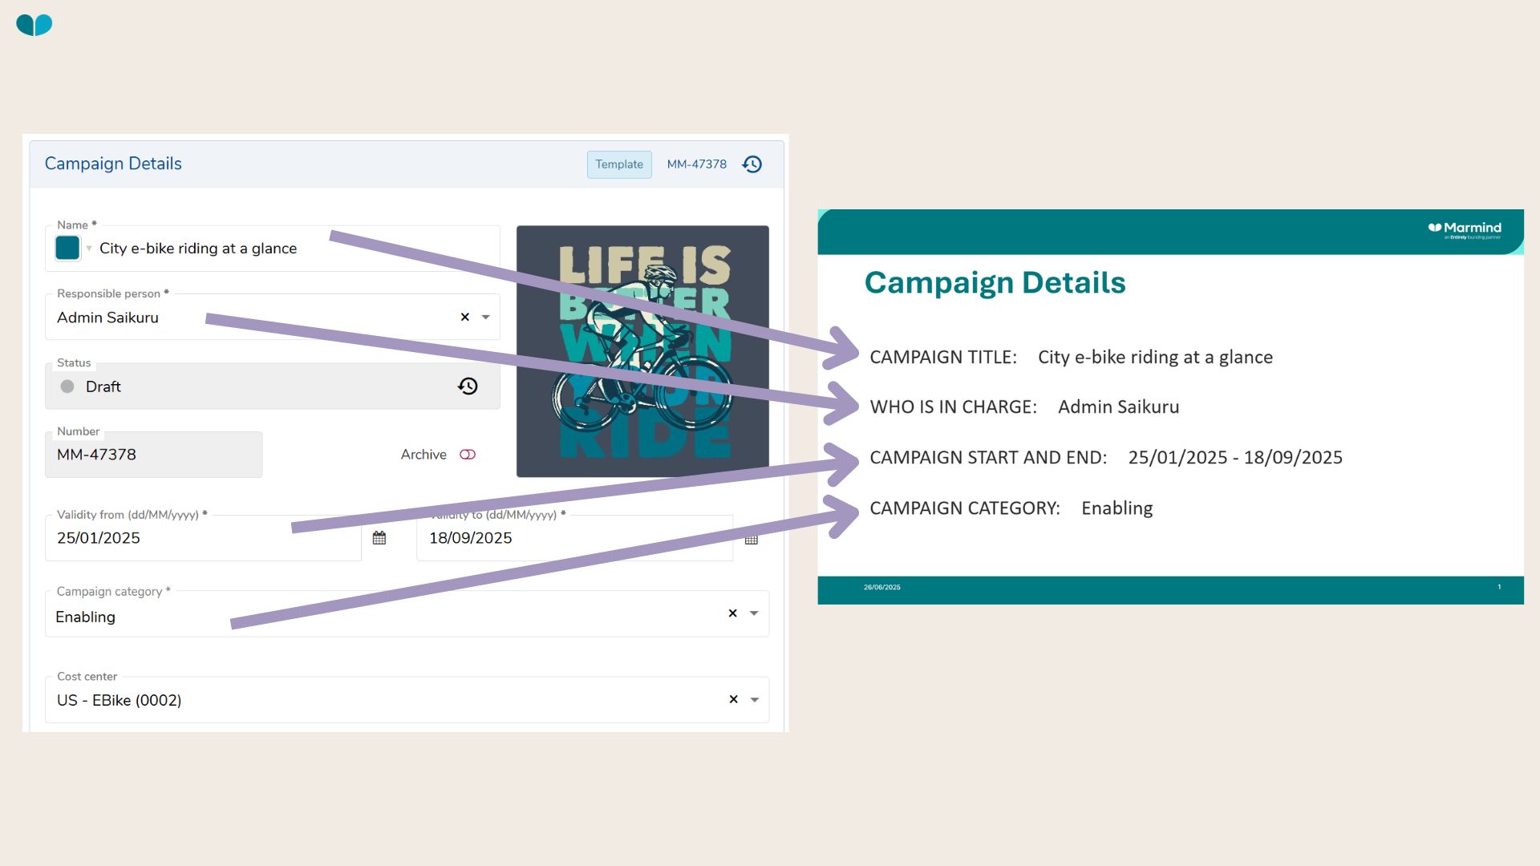Screen dimensions: 1540x866
Task: Expand the Responsible person dropdown
Action: (x=485, y=318)
